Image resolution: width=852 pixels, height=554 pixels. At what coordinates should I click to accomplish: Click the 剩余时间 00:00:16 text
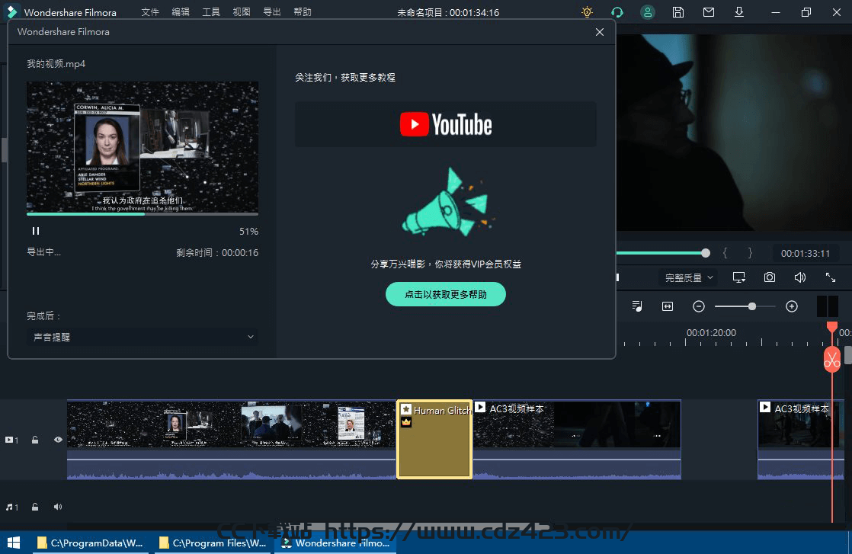[x=217, y=252]
